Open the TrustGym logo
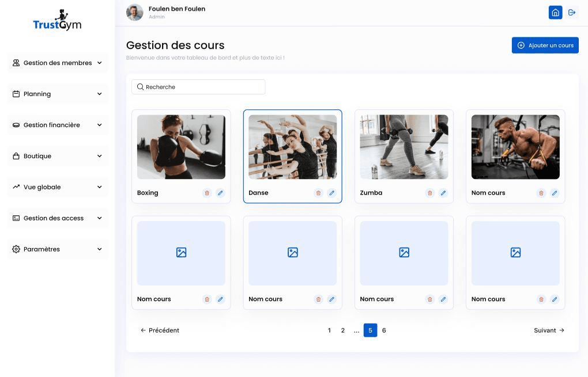Image resolution: width=588 pixels, height=377 pixels. (x=57, y=21)
